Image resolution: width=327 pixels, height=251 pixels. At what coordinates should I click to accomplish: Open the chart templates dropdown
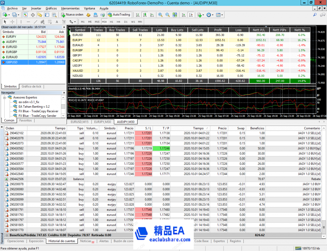219,15
